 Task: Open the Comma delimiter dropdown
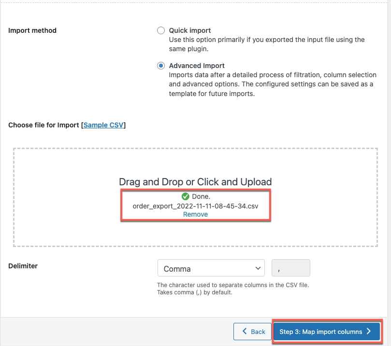point(211,269)
